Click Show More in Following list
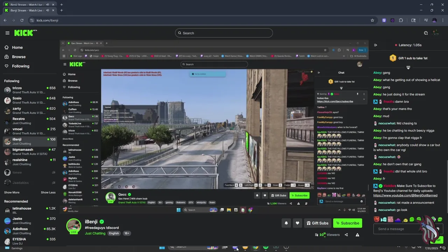 (12, 192)
